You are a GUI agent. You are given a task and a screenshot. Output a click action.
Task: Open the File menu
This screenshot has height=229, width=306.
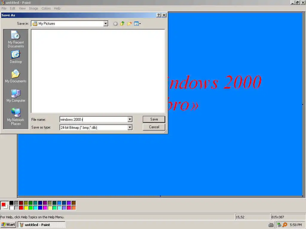click(x=4, y=8)
